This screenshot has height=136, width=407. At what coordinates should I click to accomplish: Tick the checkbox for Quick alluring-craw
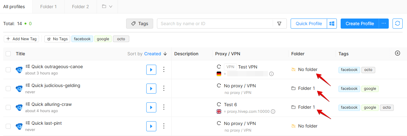[8, 107]
